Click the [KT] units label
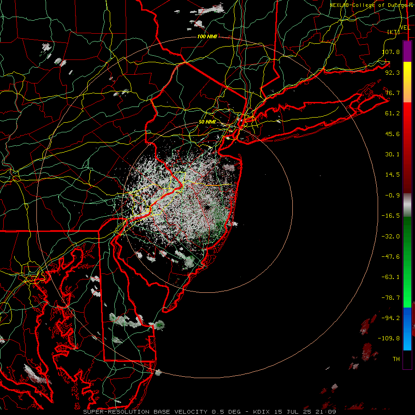Screen dimensions: 415x415 coord(394,32)
